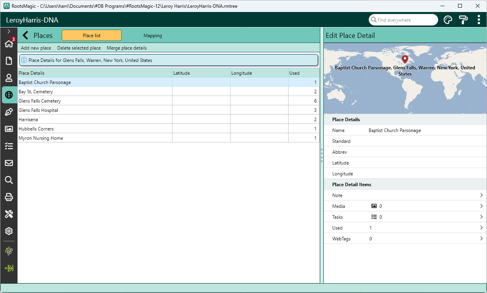This screenshot has width=487, height=293.
Task: Open the three-dot main menu
Action: coord(479,20)
